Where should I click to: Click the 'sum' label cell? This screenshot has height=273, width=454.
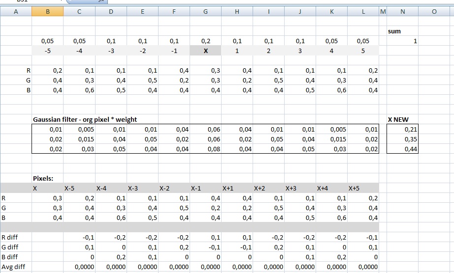pyautogui.click(x=394, y=31)
